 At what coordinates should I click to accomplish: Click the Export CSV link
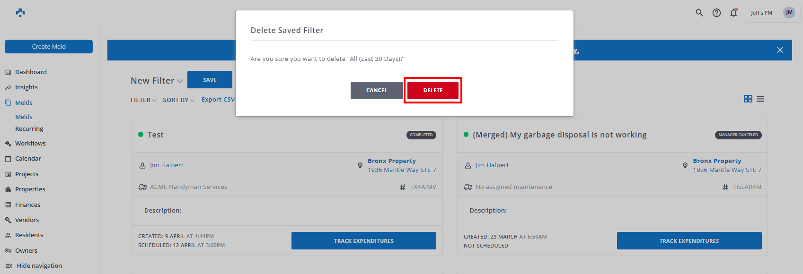[218, 100]
